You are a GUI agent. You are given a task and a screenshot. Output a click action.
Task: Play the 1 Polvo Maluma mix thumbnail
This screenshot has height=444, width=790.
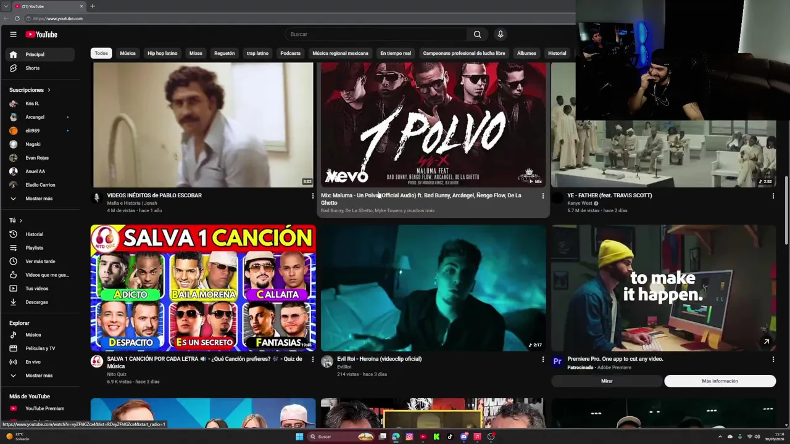pyautogui.click(x=433, y=124)
